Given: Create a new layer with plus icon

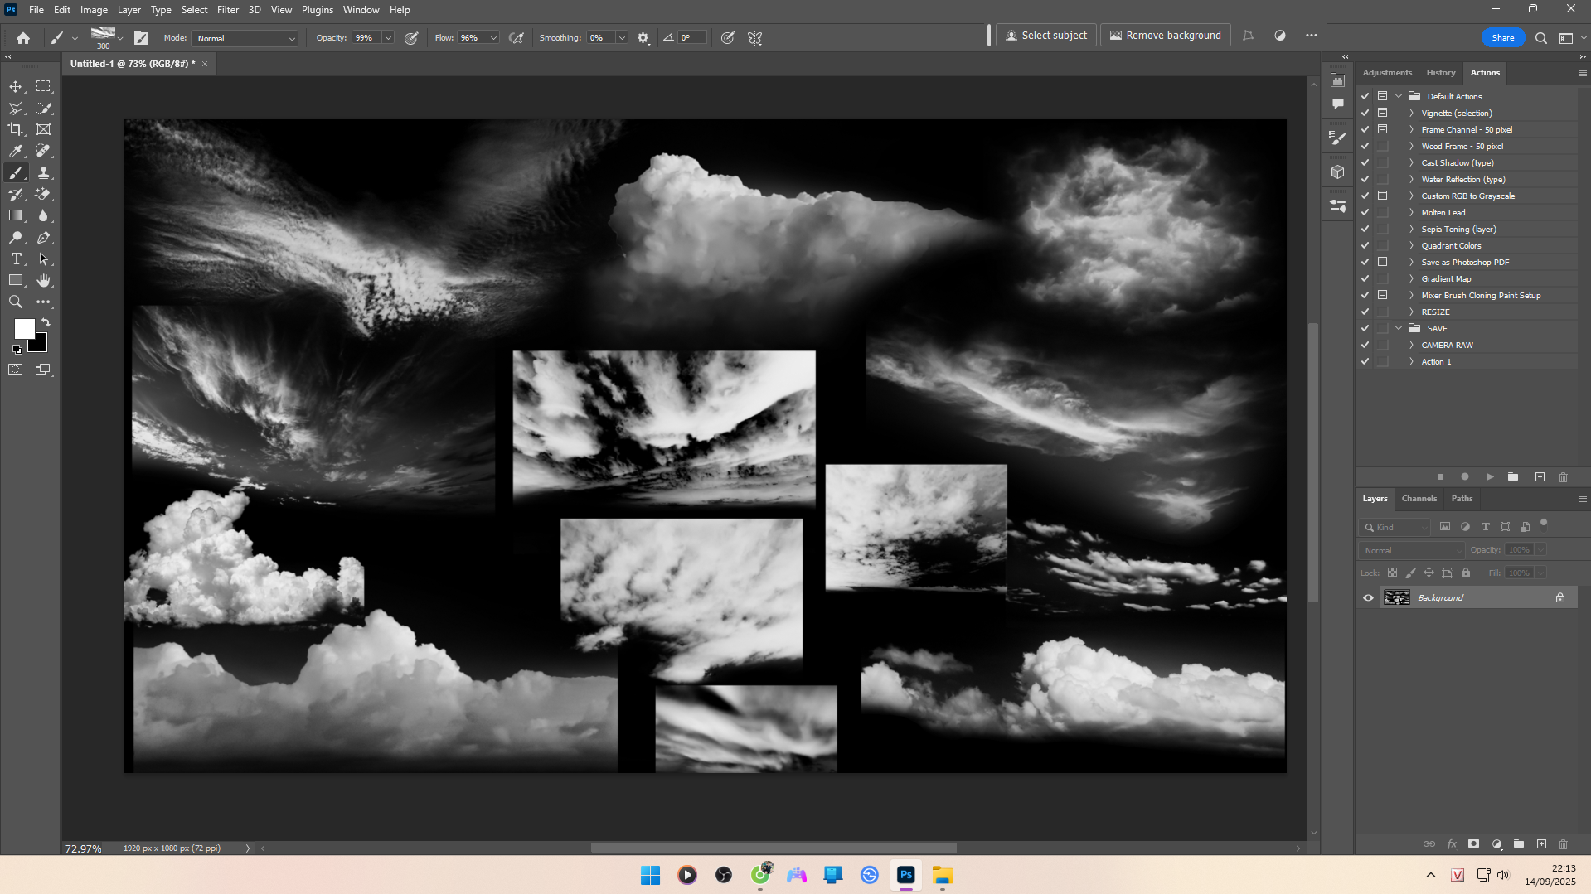Looking at the screenshot, I should [x=1541, y=844].
